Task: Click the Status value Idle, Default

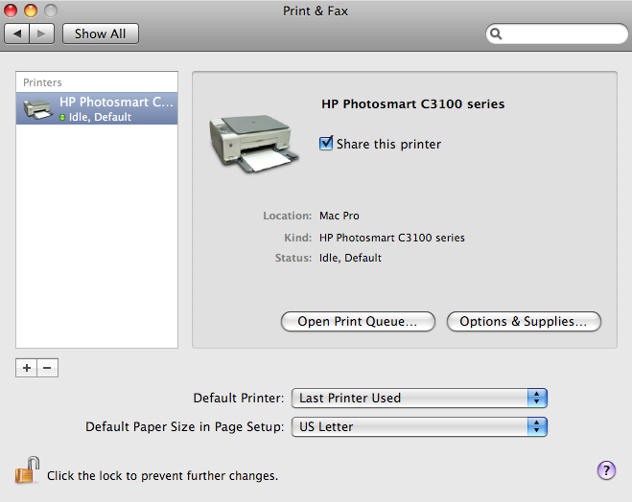Action: coord(350,258)
